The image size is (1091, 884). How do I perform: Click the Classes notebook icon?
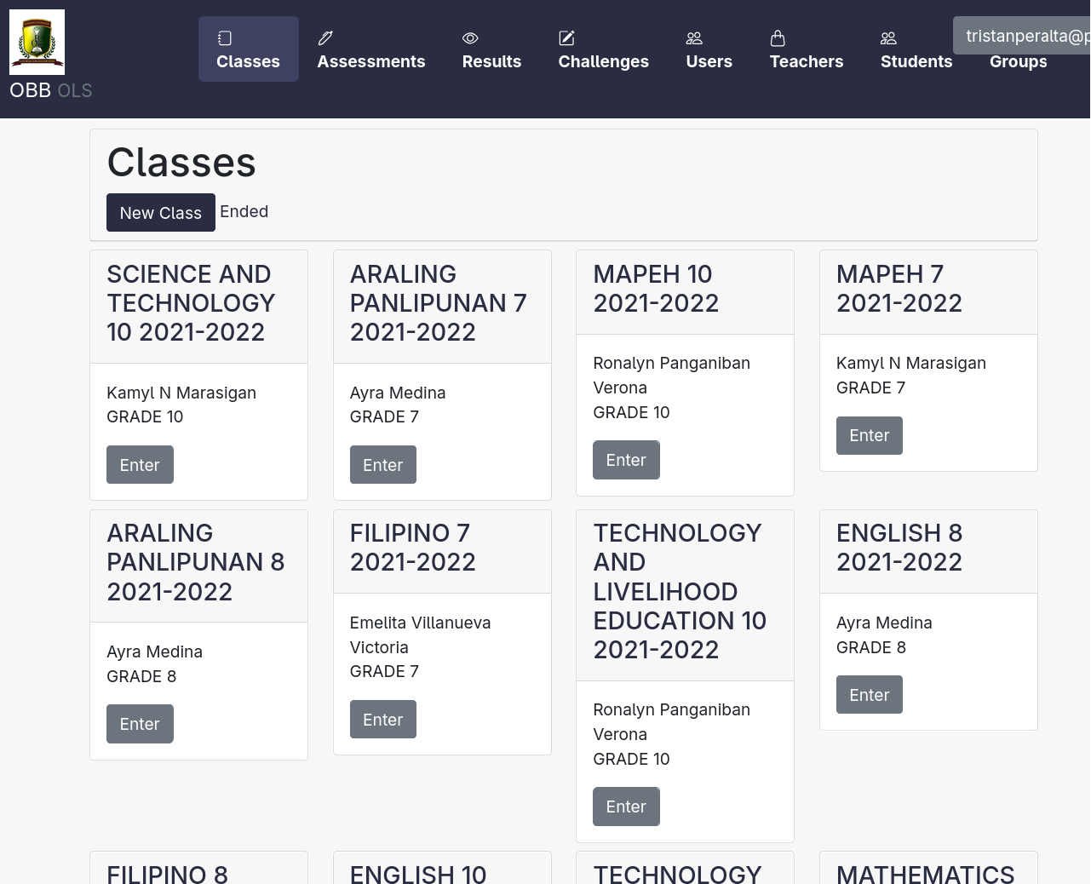(x=225, y=38)
